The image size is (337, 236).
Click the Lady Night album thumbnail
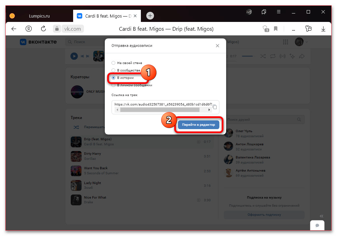[x=76, y=185]
